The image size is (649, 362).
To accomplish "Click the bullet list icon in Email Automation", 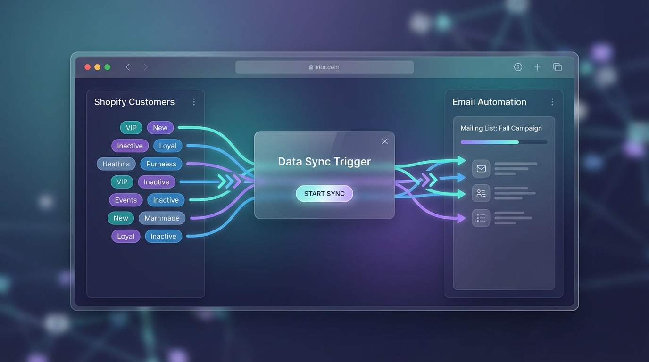I will pos(481,218).
